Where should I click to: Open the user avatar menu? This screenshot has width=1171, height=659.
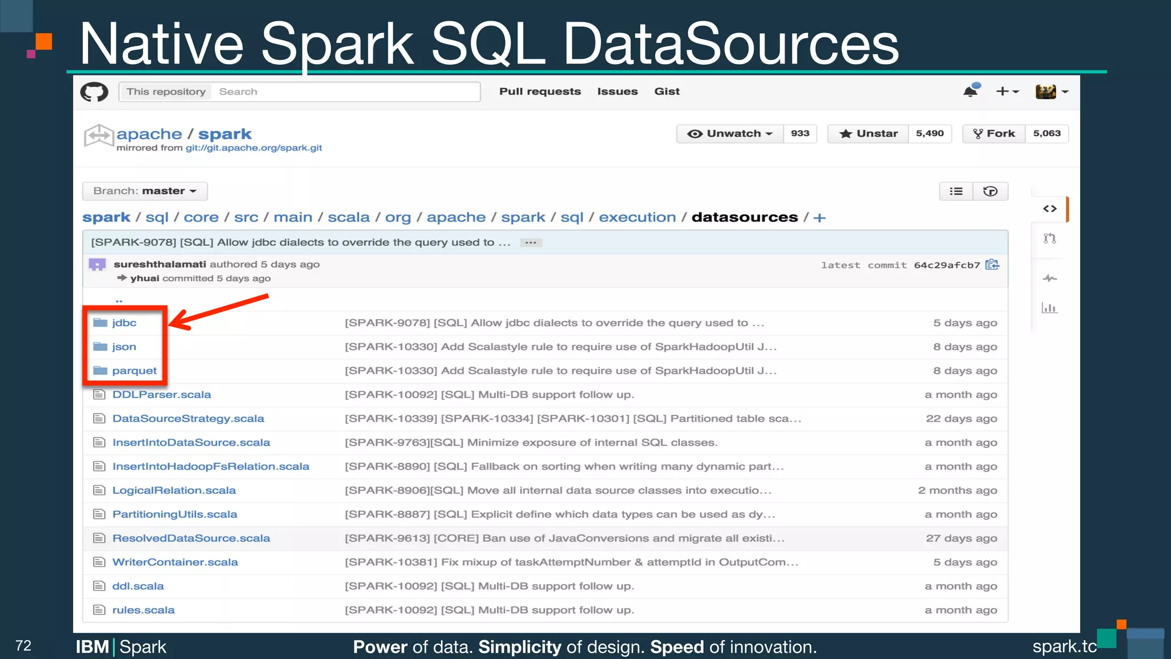pos(1051,92)
